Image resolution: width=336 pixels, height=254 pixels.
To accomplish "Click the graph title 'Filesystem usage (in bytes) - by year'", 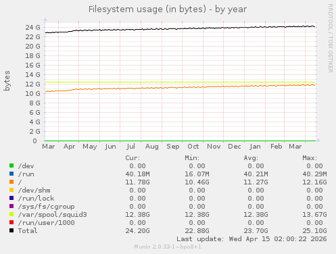I will click(x=168, y=9).
